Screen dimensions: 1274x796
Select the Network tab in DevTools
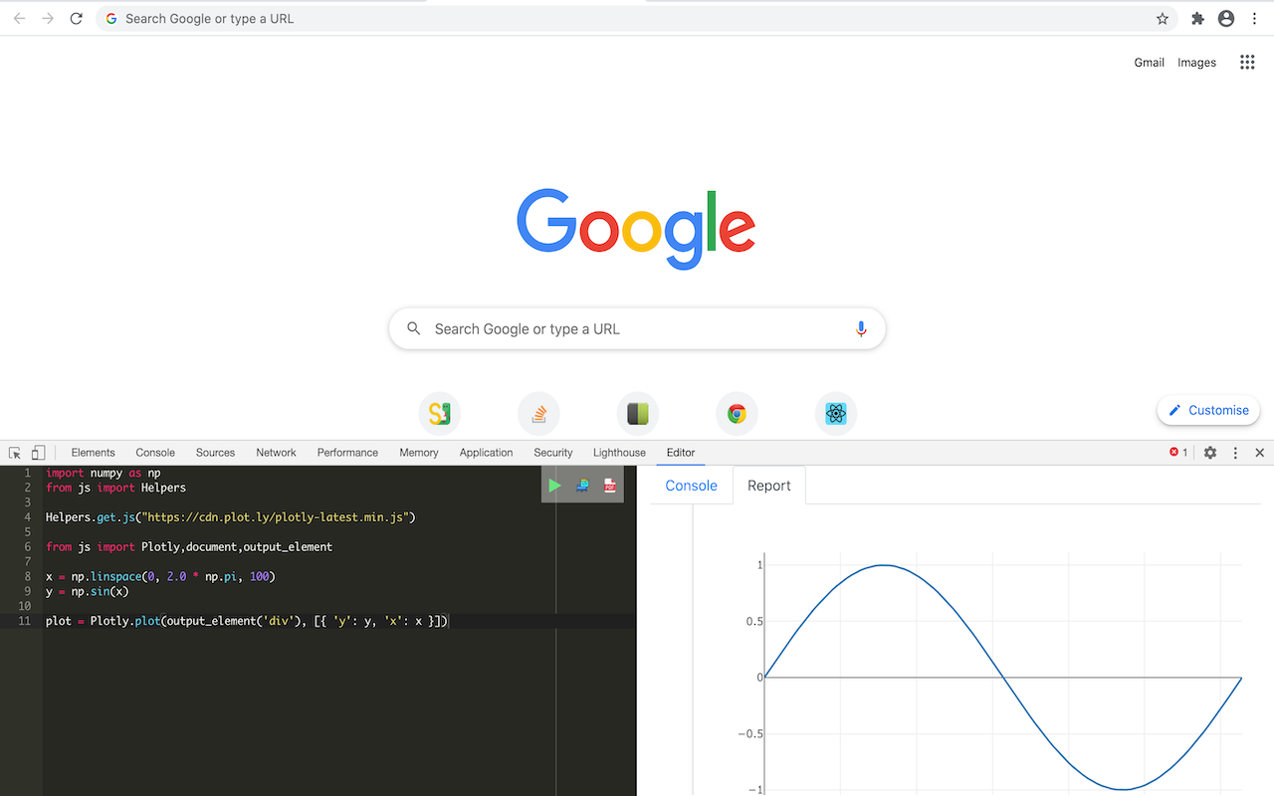[276, 452]
